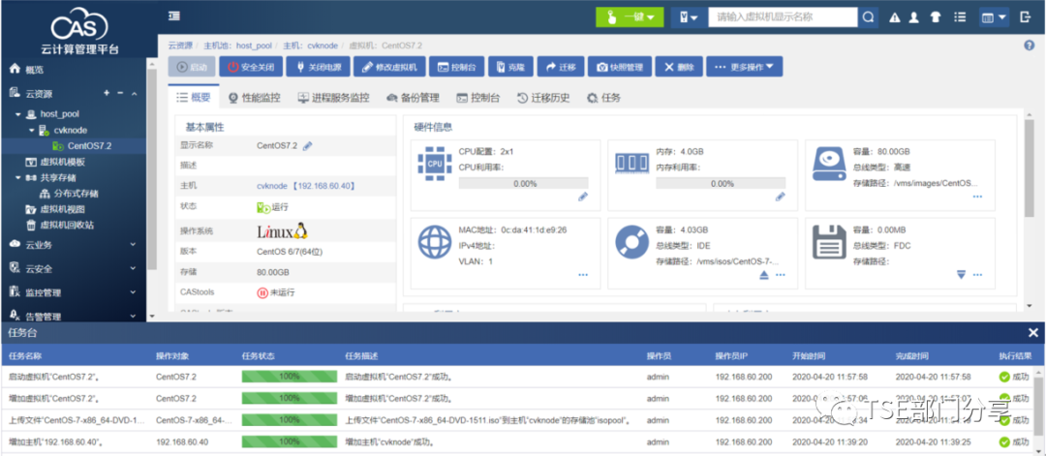The height and width of the screenshot is (456, 1046).
Task: Switch to the 进程服务监控 tab
Action: (333, 98)
